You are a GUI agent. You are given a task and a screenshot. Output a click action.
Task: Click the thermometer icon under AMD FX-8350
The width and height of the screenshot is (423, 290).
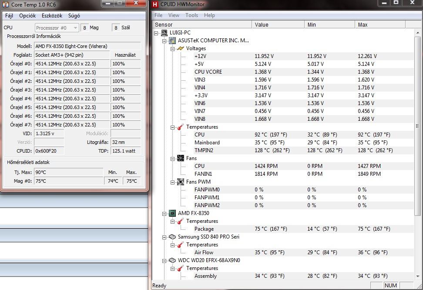180,221
